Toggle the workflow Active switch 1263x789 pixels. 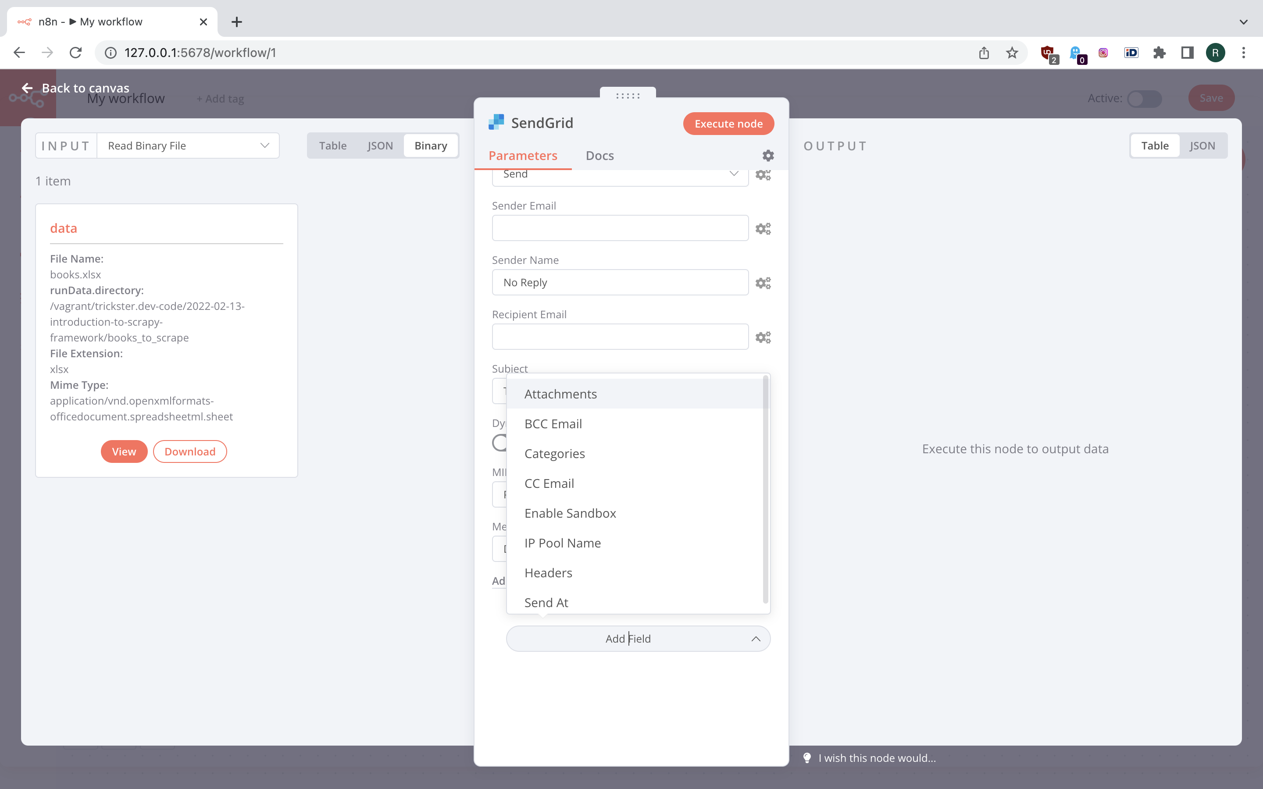coord(1144,99)
